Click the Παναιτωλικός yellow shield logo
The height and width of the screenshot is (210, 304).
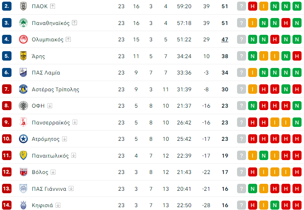pyautogui.click(x=23, y=156)
